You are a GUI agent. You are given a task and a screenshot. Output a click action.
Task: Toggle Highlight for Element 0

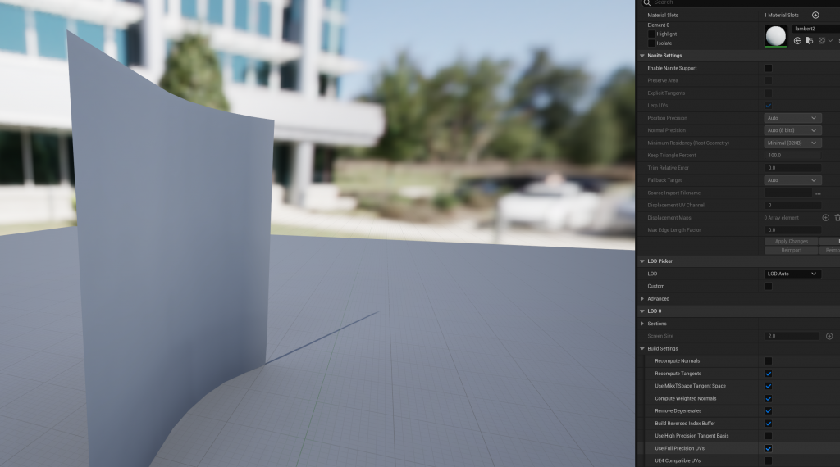pos(651,34)
